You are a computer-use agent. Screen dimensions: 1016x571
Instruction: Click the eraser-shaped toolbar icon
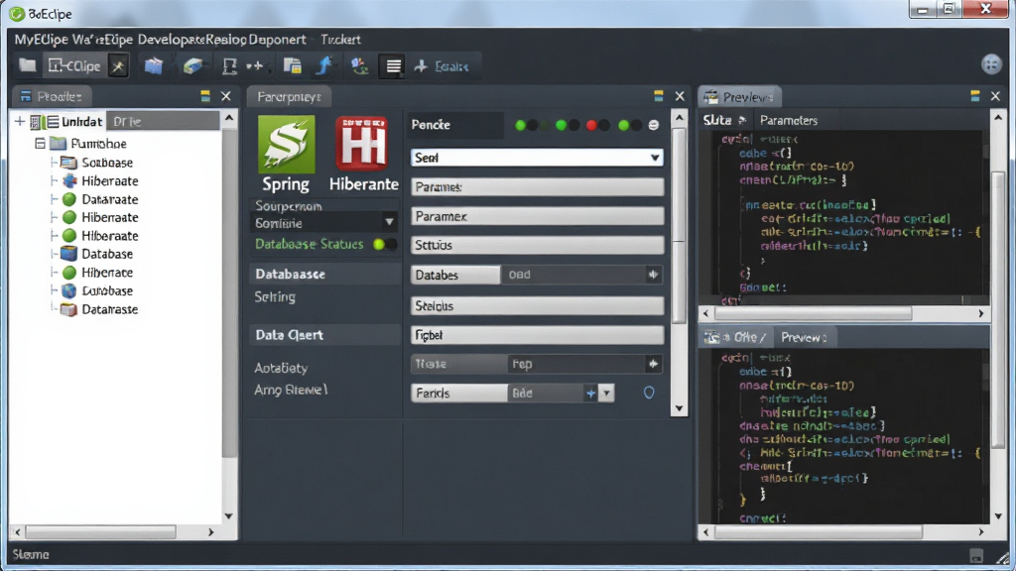192,66
